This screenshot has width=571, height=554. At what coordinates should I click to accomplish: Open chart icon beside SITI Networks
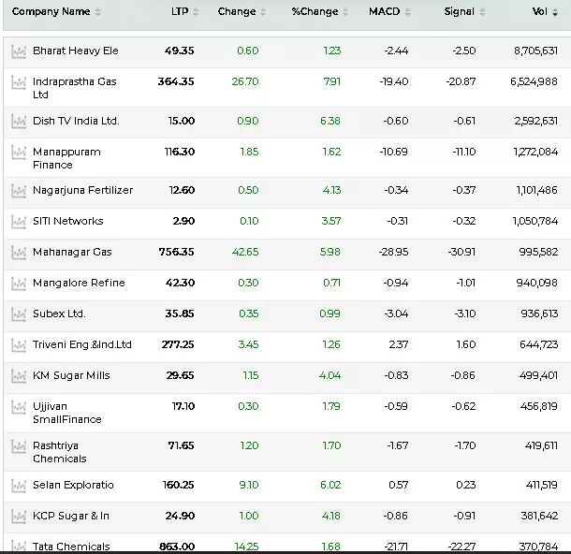(18, 222)
